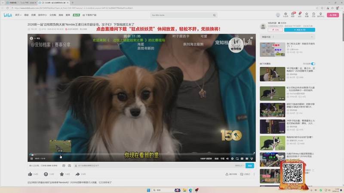Toggle web fullscreen icon
This screenshot has height=193, width=344.
pos(247,158)
